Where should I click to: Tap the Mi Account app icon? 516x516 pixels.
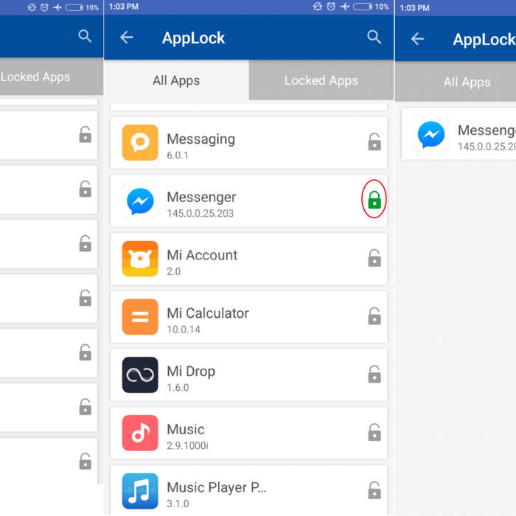(x=140, y=259)
